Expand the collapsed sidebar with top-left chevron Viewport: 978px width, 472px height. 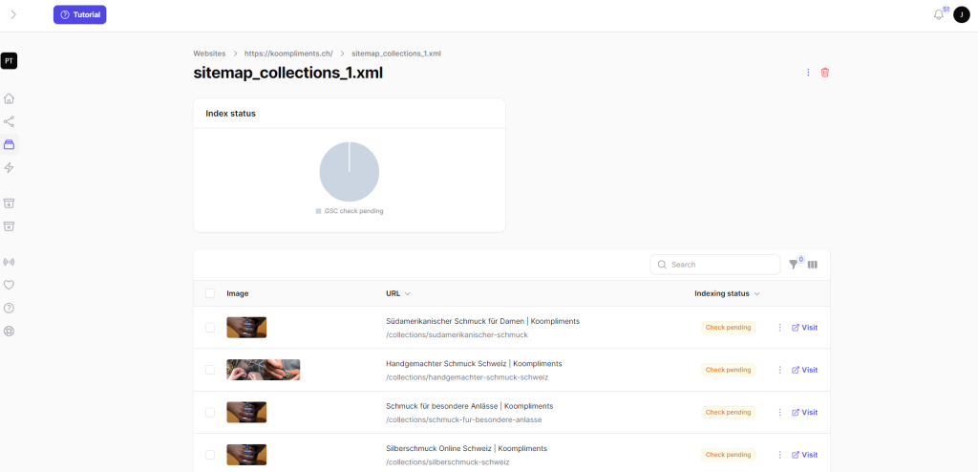(x=13, y=14)
